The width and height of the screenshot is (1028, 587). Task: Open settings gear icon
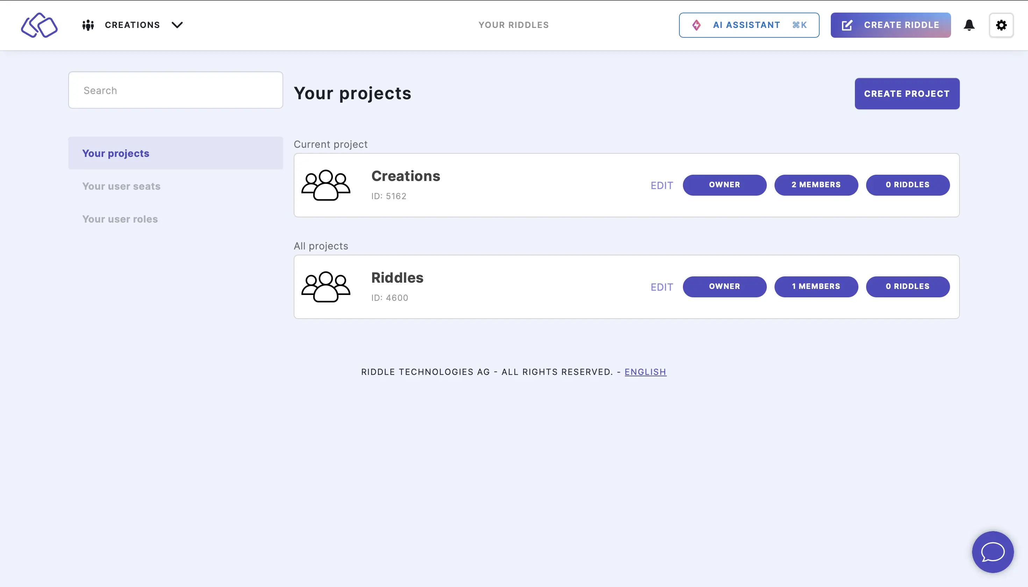click(1002, 26)
